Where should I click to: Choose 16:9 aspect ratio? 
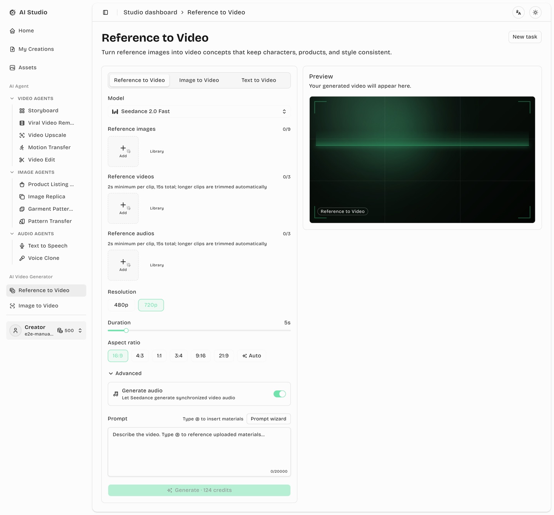click(118, 356)
